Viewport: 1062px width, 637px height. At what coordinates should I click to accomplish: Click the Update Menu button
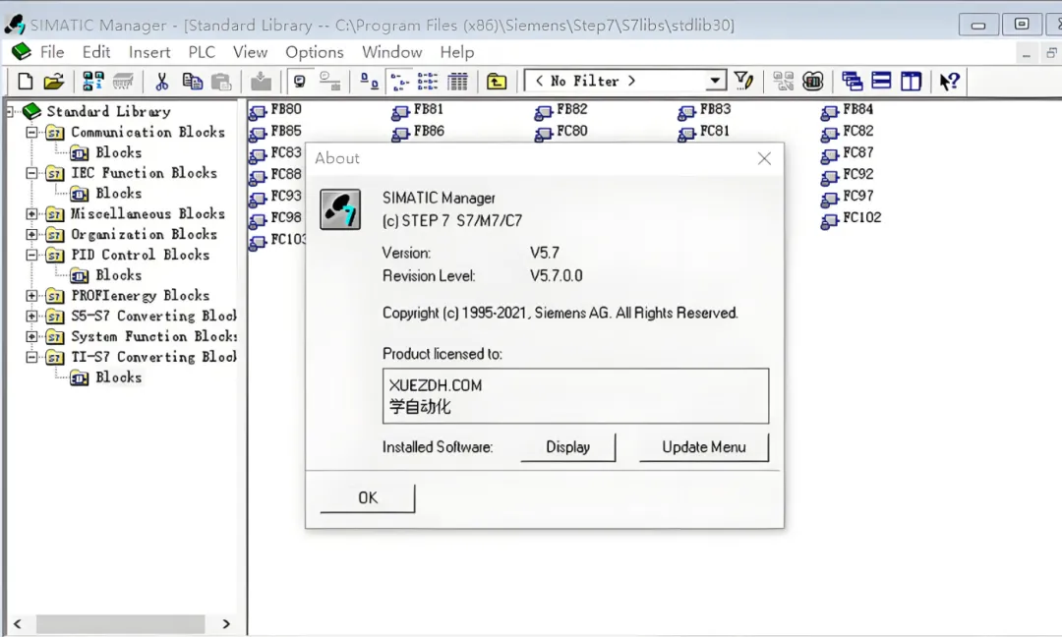[704, 447]
